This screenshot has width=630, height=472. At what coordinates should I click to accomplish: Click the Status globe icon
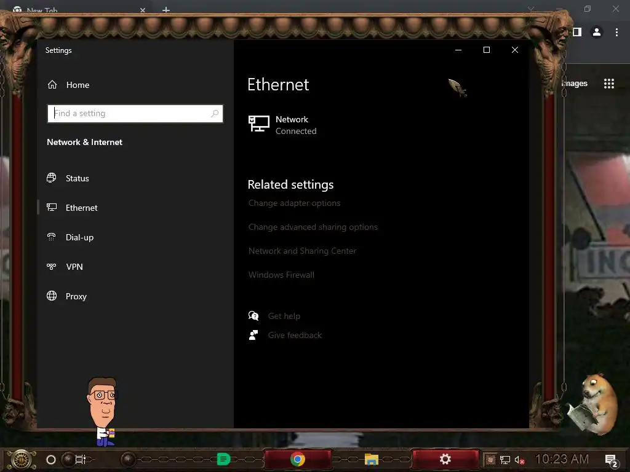52,178
